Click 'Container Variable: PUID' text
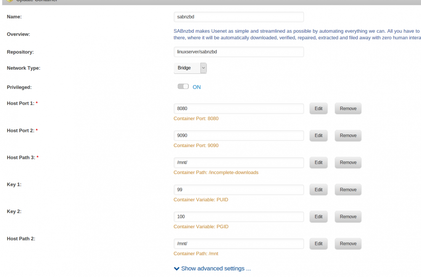Screen dimensions: 421x277 click(x=201, y=200)
